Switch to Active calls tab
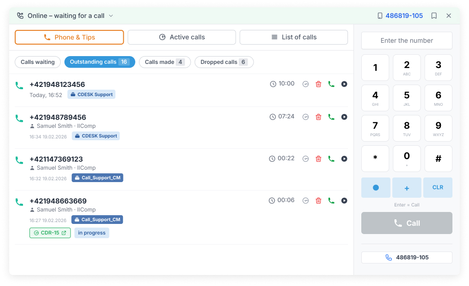Viewport: 469px width, 286px height. (182, 37)
